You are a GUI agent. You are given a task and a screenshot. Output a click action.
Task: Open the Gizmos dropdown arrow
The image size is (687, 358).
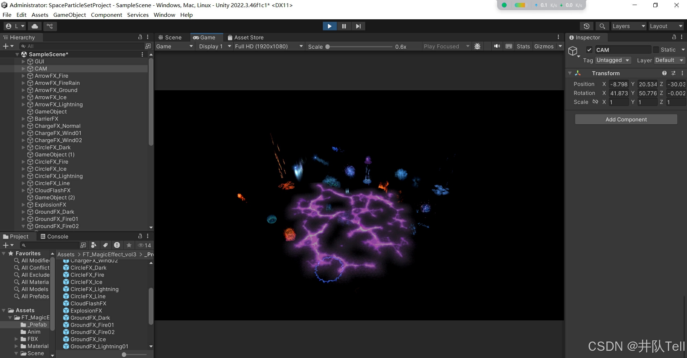560,47
